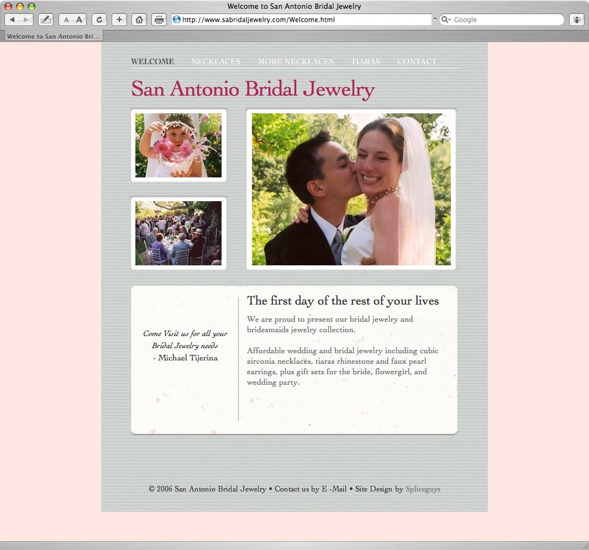Decrease text size with small A button

pos(66,19)
